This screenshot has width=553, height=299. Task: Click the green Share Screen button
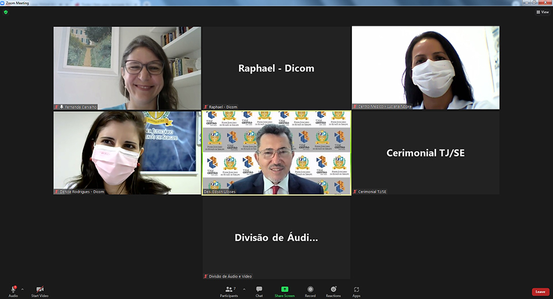tap(285, 290)
